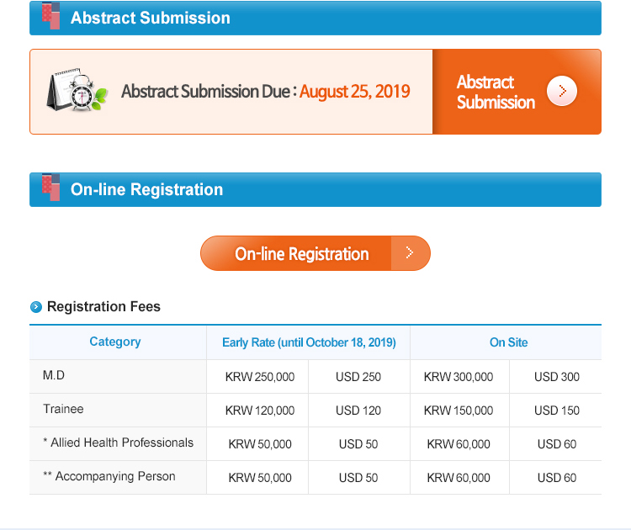Select the M.D category row
The image size is (631, 530).
(315, 377)
